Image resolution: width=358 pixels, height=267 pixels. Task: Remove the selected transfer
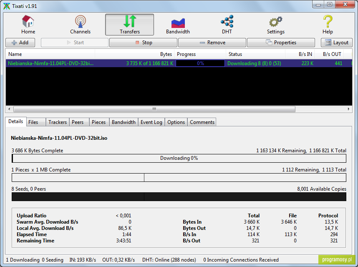click(212, 43)
